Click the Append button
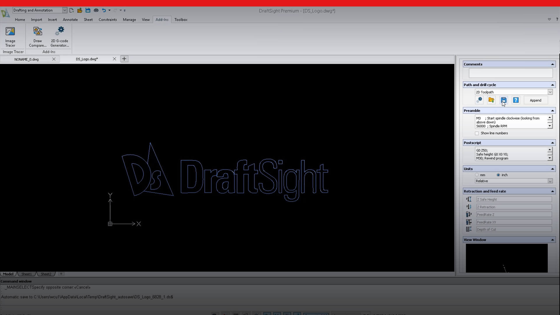 [535, 100]
